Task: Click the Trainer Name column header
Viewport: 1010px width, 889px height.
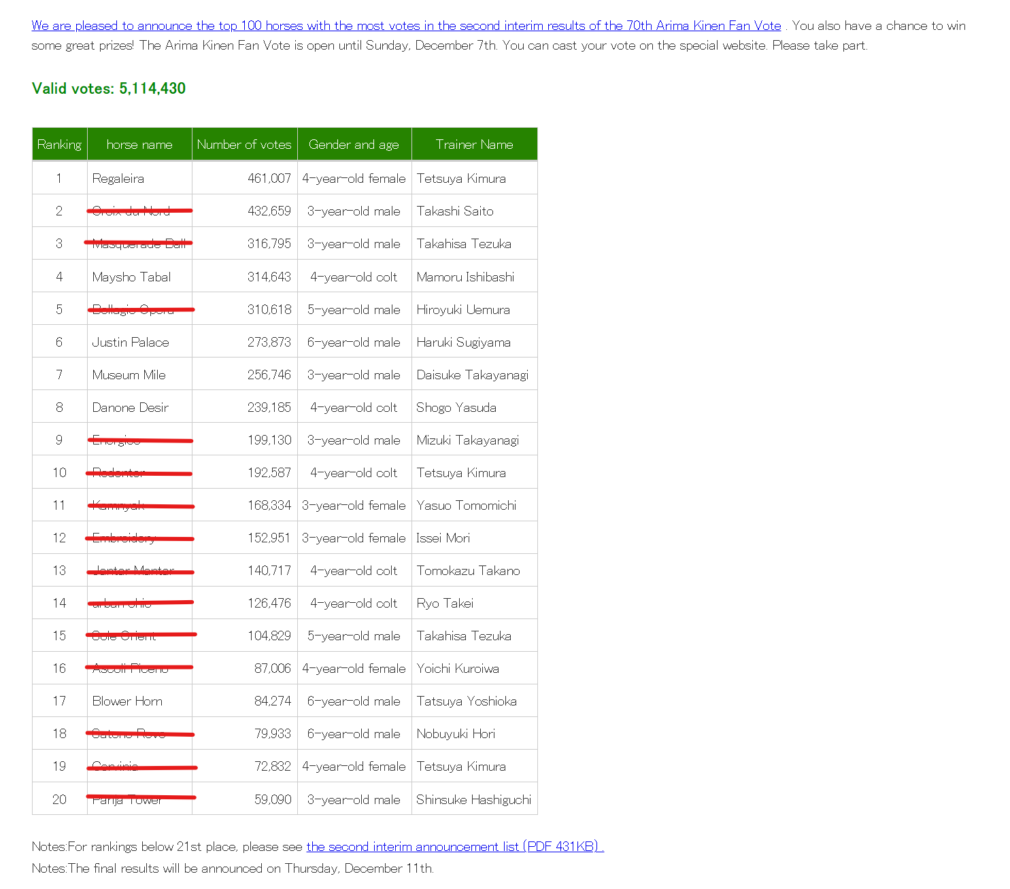Action: click(x=474, y=144)
